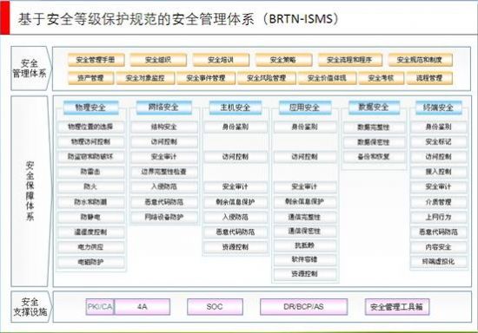The width and height of the screenshot is (478, 333).
Task: Click 备份和恢复 under 数据安全
Action: click(374, 157)
